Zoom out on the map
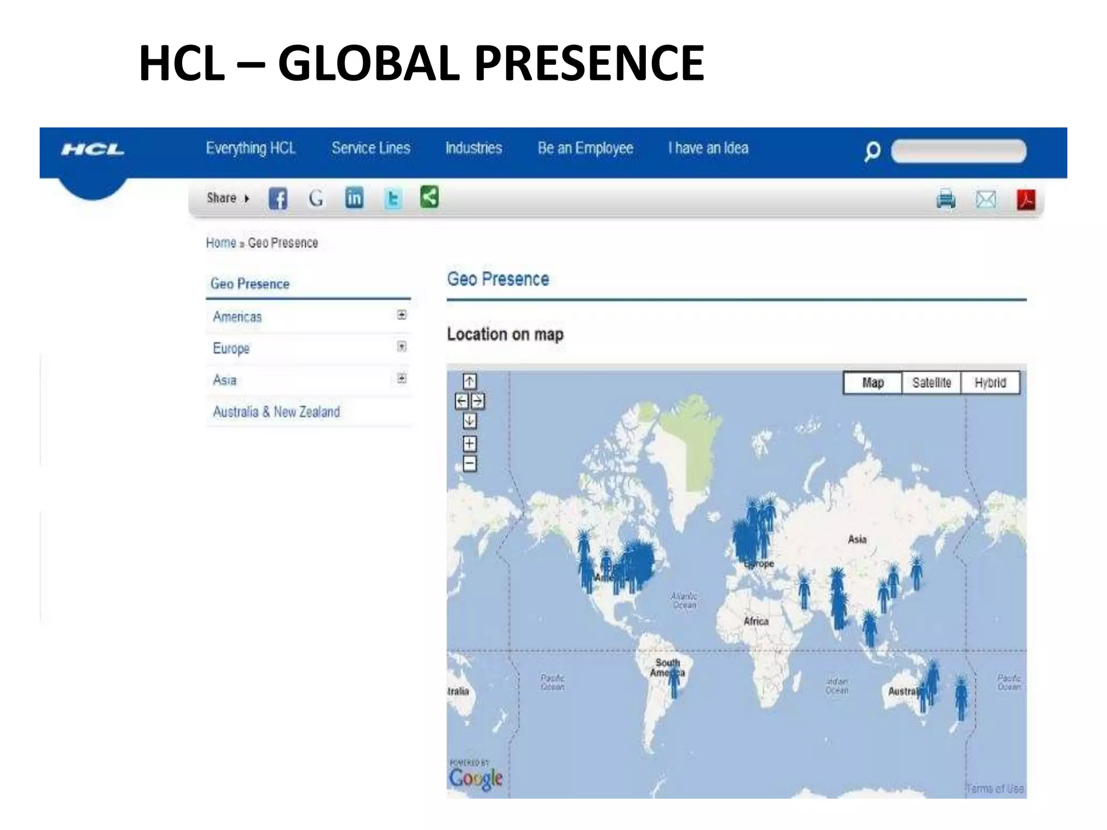The height and width of the screenshot is (830, 1107). (x=470, y=464)
